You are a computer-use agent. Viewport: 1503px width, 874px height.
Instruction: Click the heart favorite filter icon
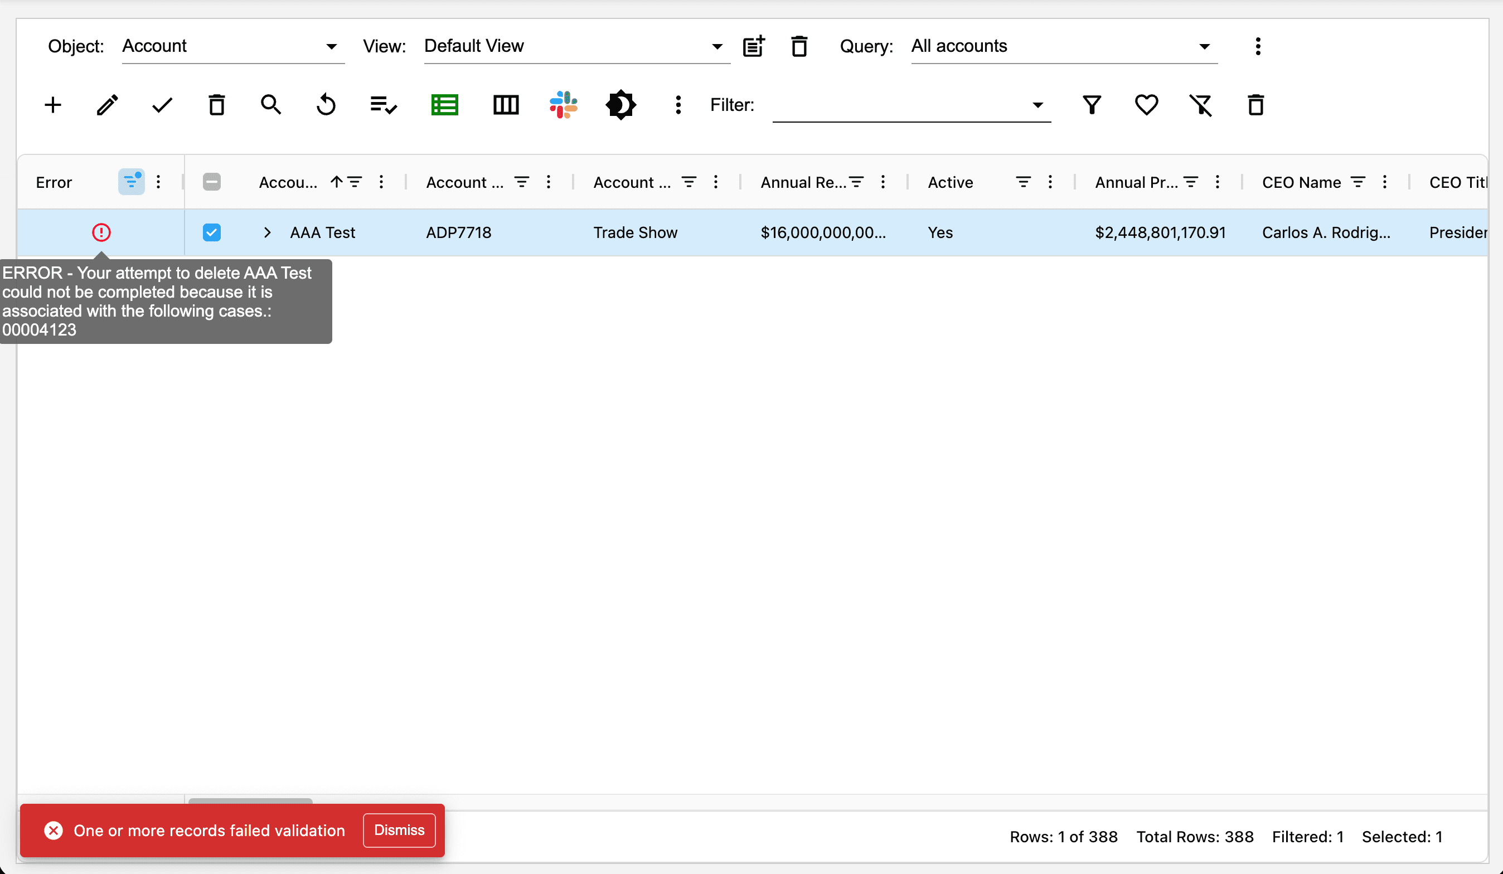1146,105
